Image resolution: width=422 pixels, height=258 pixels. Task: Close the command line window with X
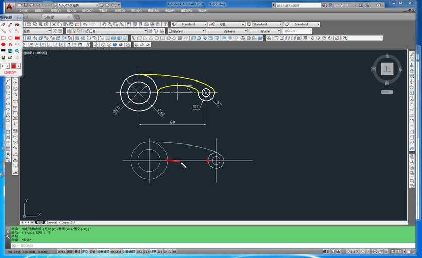coord(8,231)
